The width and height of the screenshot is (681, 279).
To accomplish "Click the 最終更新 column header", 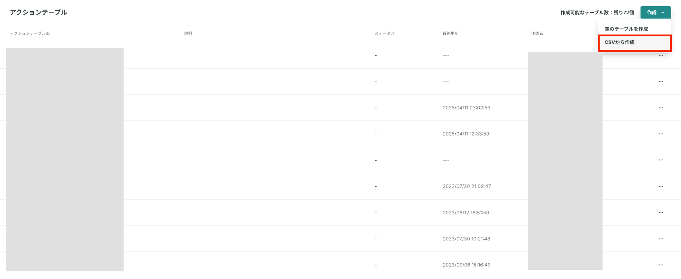I will point(451,33).
